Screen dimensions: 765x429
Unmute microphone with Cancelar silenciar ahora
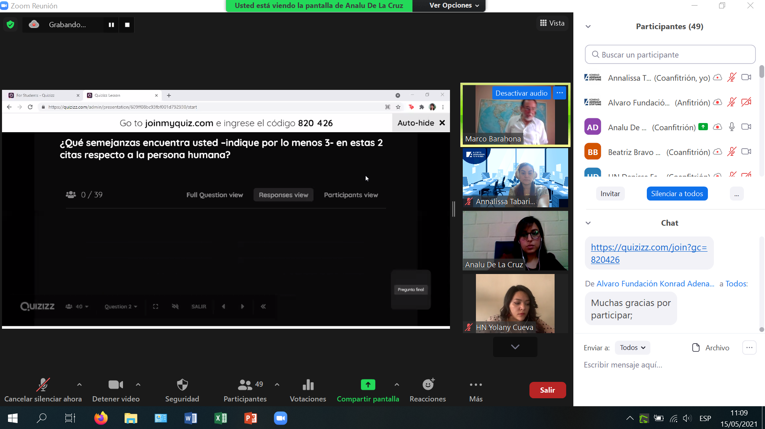point(43,385)
